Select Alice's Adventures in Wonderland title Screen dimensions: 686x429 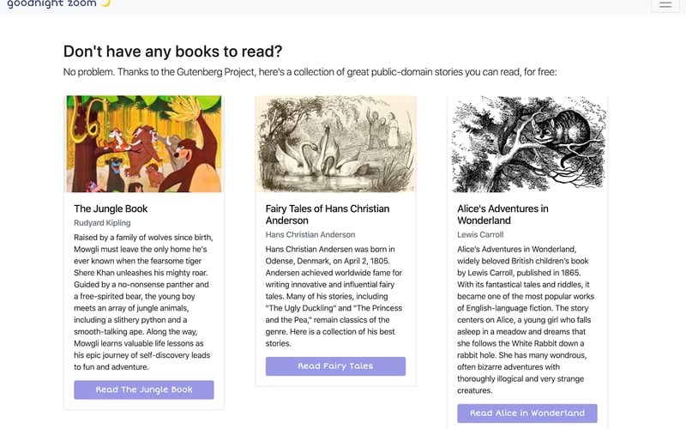502,214
